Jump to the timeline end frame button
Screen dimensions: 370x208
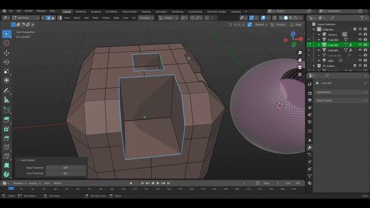click(x=168, y=183)
